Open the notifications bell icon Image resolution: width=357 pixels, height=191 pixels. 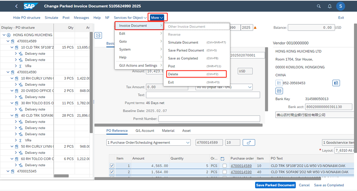330,6
